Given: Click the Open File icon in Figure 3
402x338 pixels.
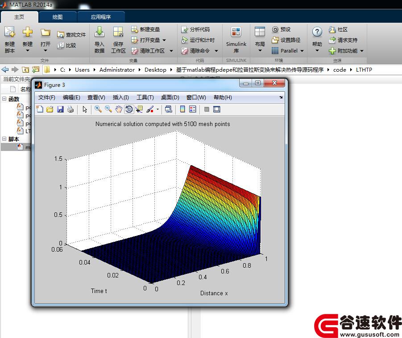Looking at the screenshot, I should pos(50,109).
